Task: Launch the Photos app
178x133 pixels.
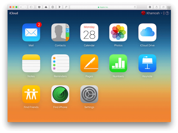Action: click(118, 32)
